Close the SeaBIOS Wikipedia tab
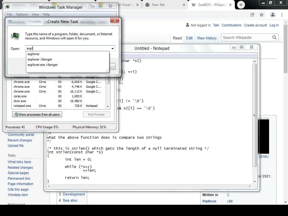This screenshot has width=288, height=216. (230, 5)
